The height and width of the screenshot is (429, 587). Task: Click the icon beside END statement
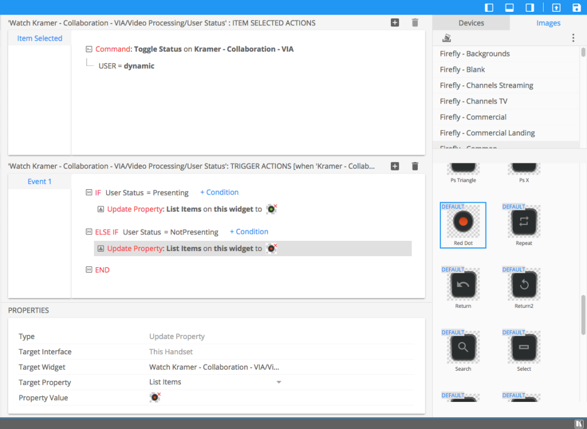click(89, 269)
